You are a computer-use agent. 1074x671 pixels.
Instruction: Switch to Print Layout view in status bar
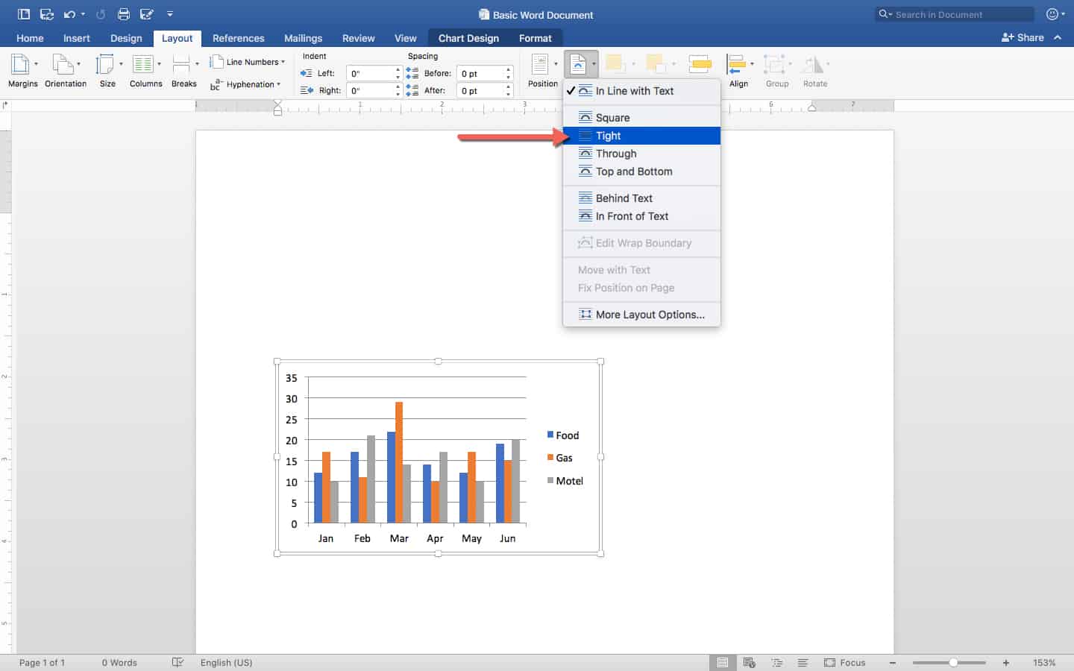click(721, 662)
